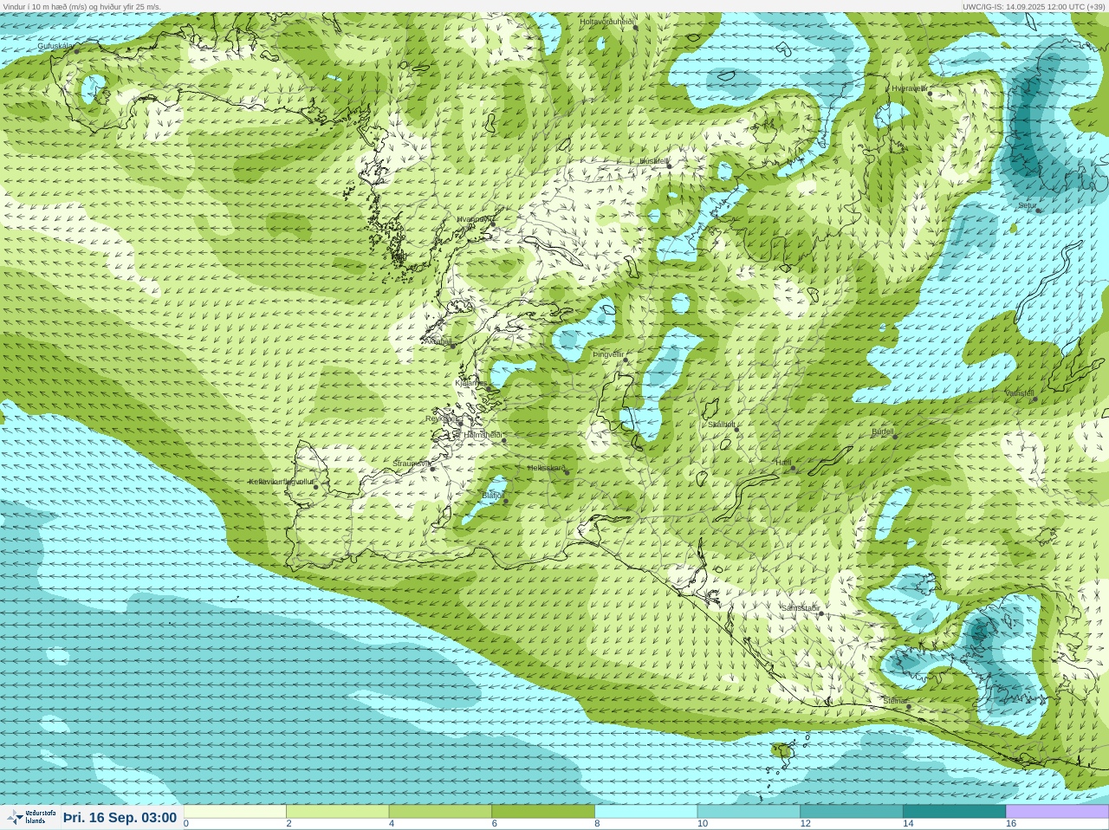The width and height of the screenshot is (1109, 830).
Task: Select the Hveravellir station label
Action: [x=910, y=88]
